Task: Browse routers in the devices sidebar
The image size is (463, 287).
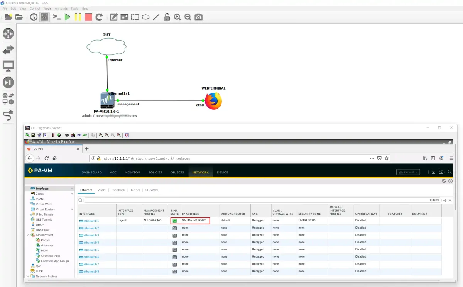Action: click(x=8, y=34)
